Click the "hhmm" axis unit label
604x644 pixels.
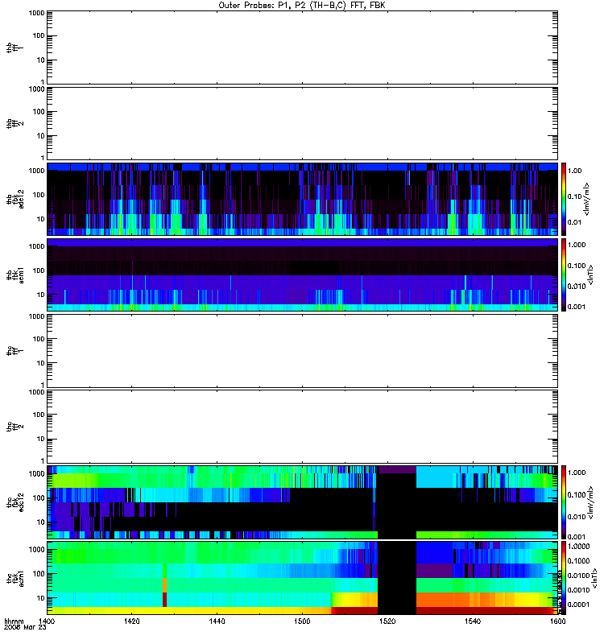pyautogui.click(x=14, y=621)
